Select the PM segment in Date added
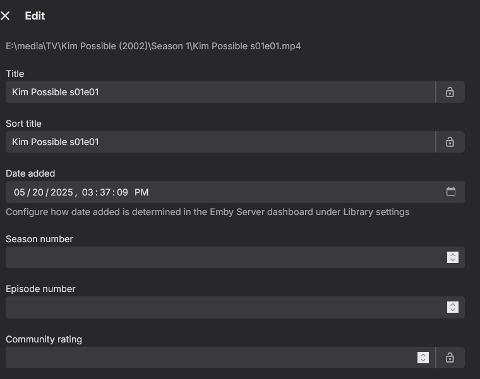This screenshot has height=379, width=480. [141, 192]
